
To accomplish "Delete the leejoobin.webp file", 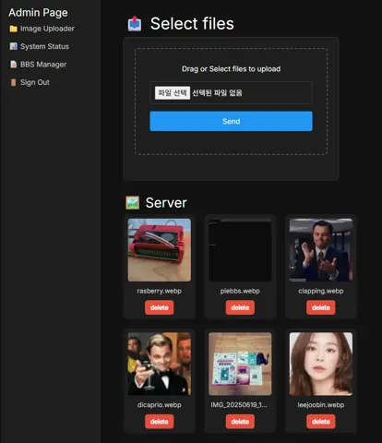I will [321, 422].
